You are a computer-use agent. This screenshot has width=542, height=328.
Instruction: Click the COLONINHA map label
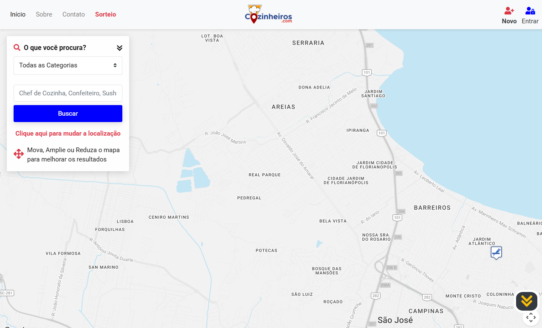(500, 294)
